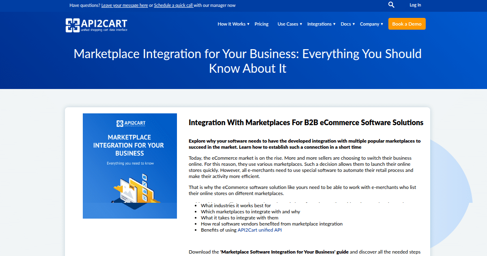Click the 'Integration With Marketplaces For B2B' heading
The width and height of the screenshot is (487, 256).
click(306, 122)
